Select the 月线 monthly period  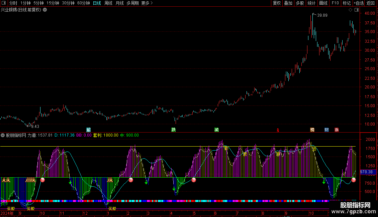[x=119, y=3]
